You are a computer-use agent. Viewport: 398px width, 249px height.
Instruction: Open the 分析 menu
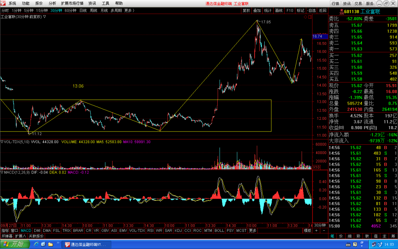(52, 3)
